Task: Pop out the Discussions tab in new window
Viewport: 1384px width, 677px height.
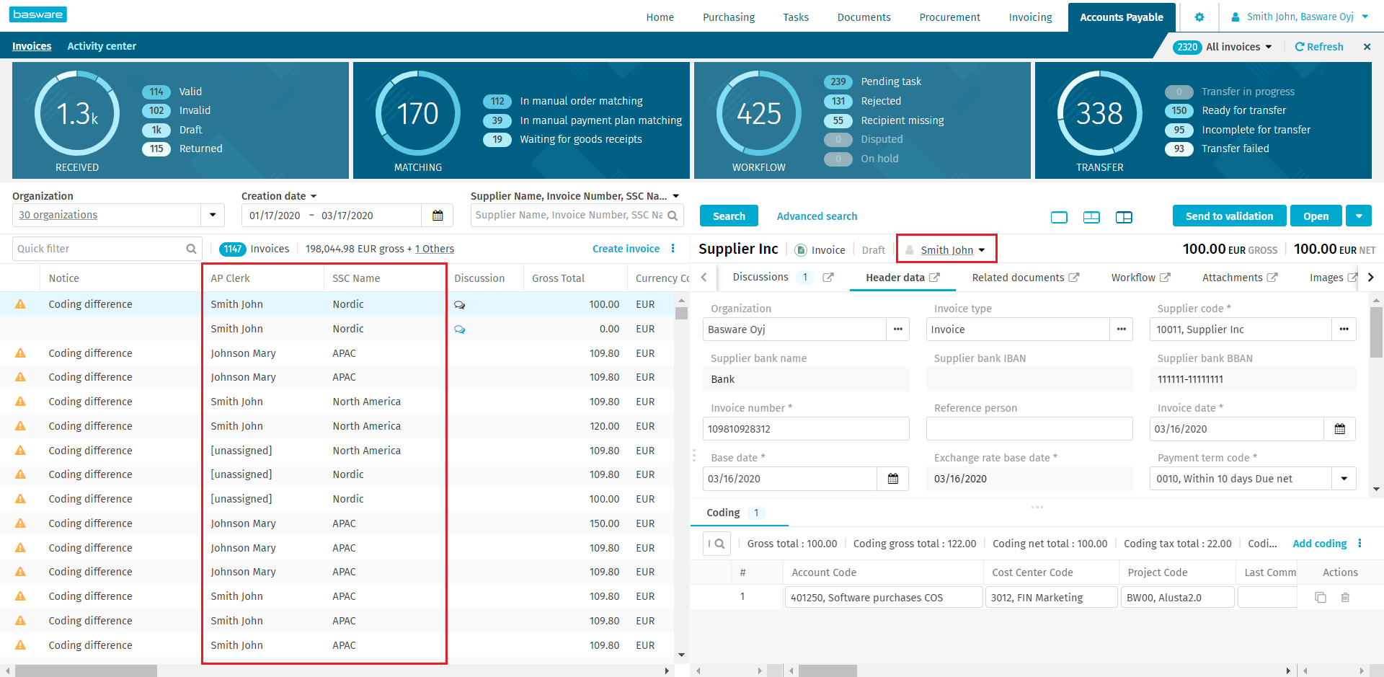Action: click(x=828, y=278)
